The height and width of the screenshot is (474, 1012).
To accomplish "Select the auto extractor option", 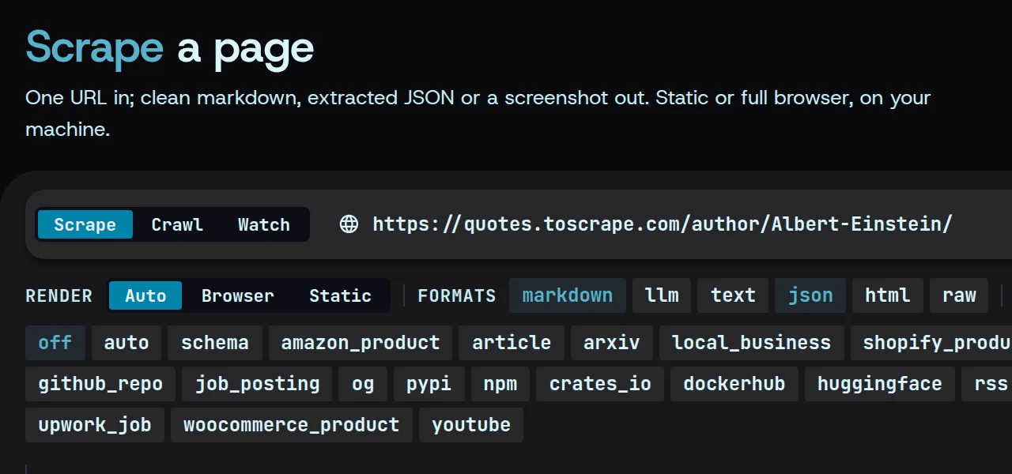I will 126,343.
